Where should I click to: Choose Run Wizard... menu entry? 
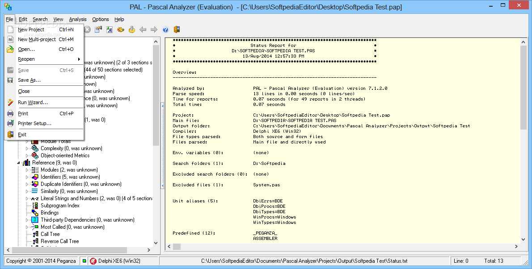point(44,102)
